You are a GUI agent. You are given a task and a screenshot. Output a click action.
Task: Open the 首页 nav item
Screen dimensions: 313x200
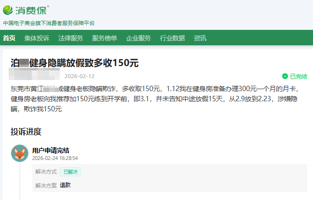coord(9,38)
